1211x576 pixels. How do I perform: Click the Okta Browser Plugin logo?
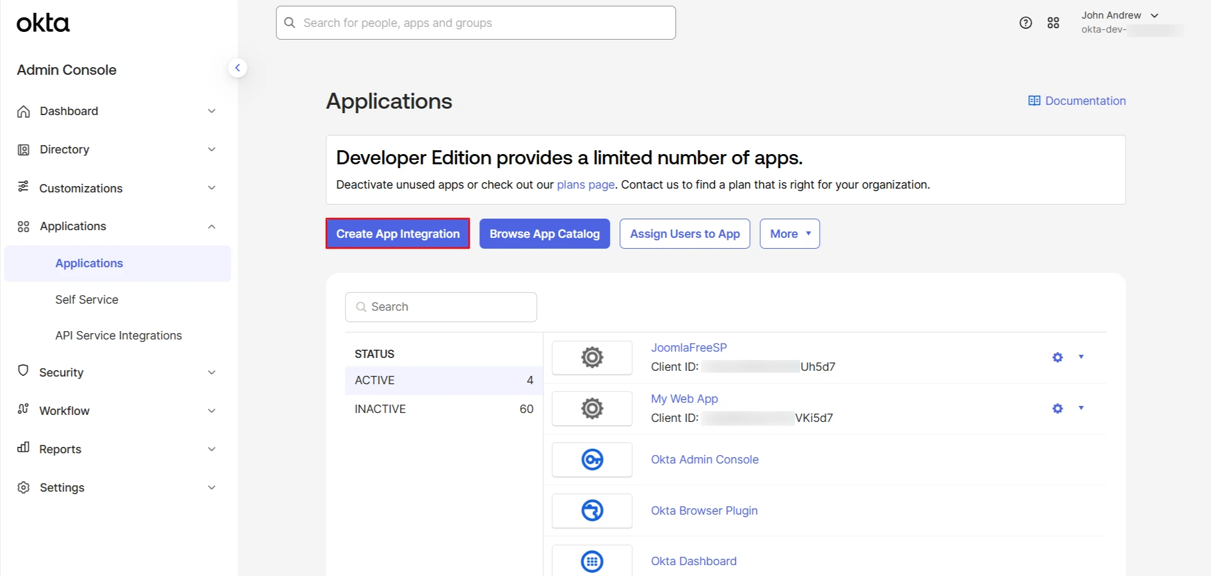pyautogui.click(x=592, y=511)
